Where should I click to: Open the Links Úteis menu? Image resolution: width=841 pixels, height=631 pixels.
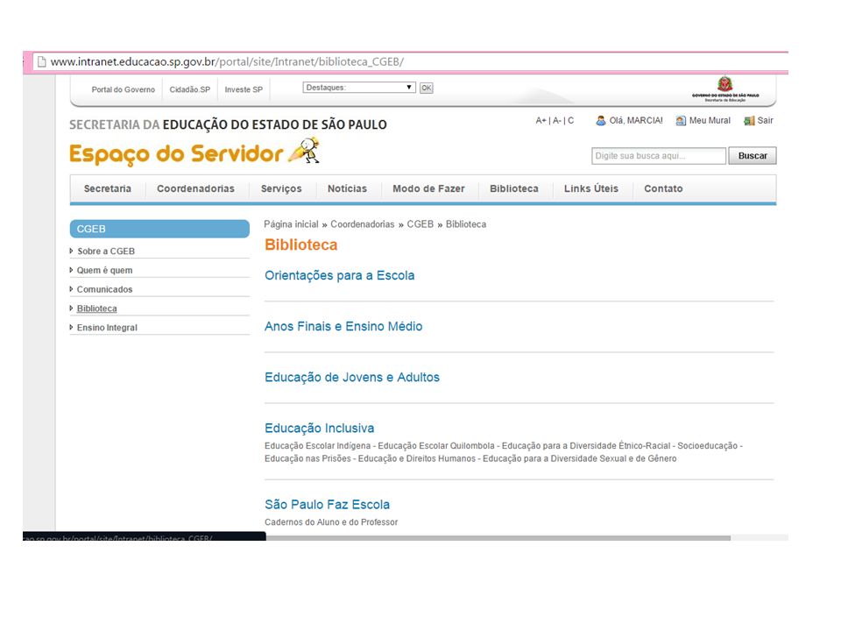pos(591,189)
